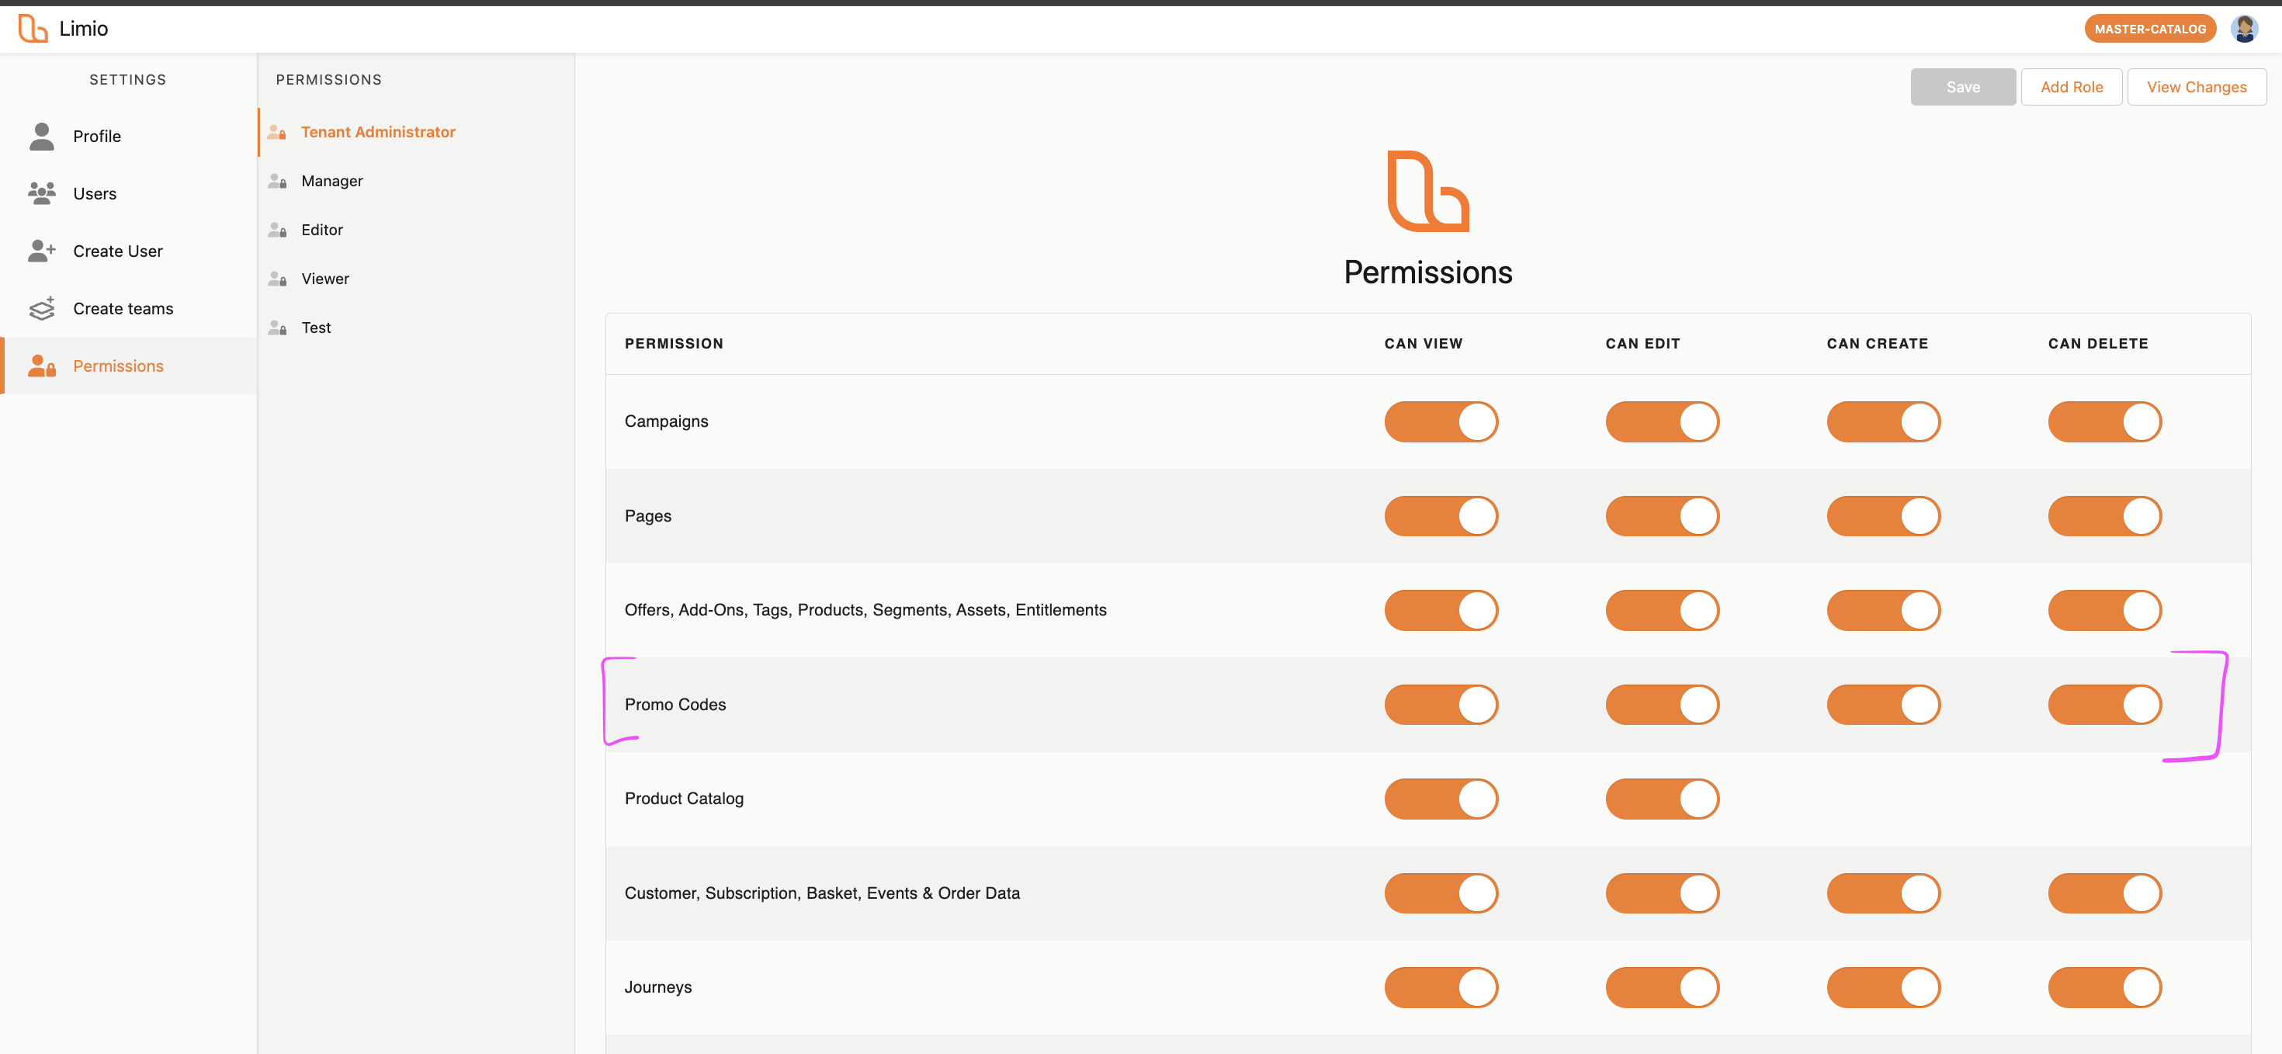Toggle Journeys Can Create
The width and height of the screenshot is (2282, 1054).
tap(1883, 987)
